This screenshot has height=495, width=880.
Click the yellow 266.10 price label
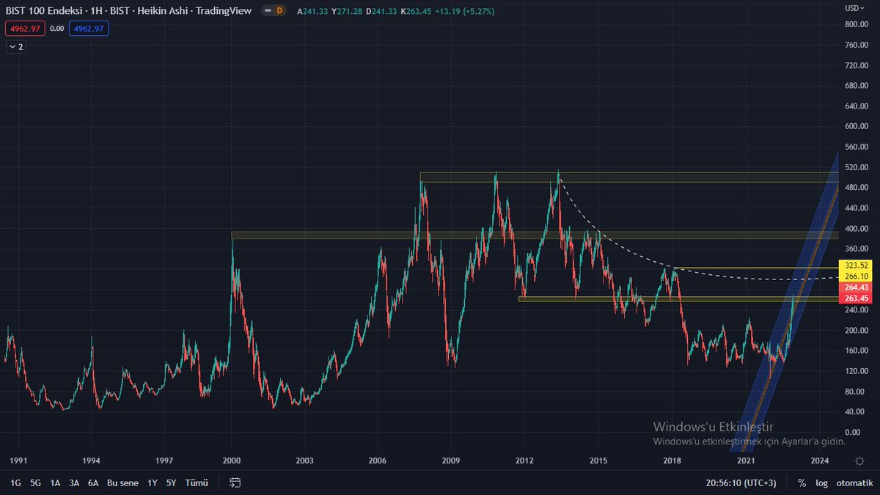pos(856,276)
